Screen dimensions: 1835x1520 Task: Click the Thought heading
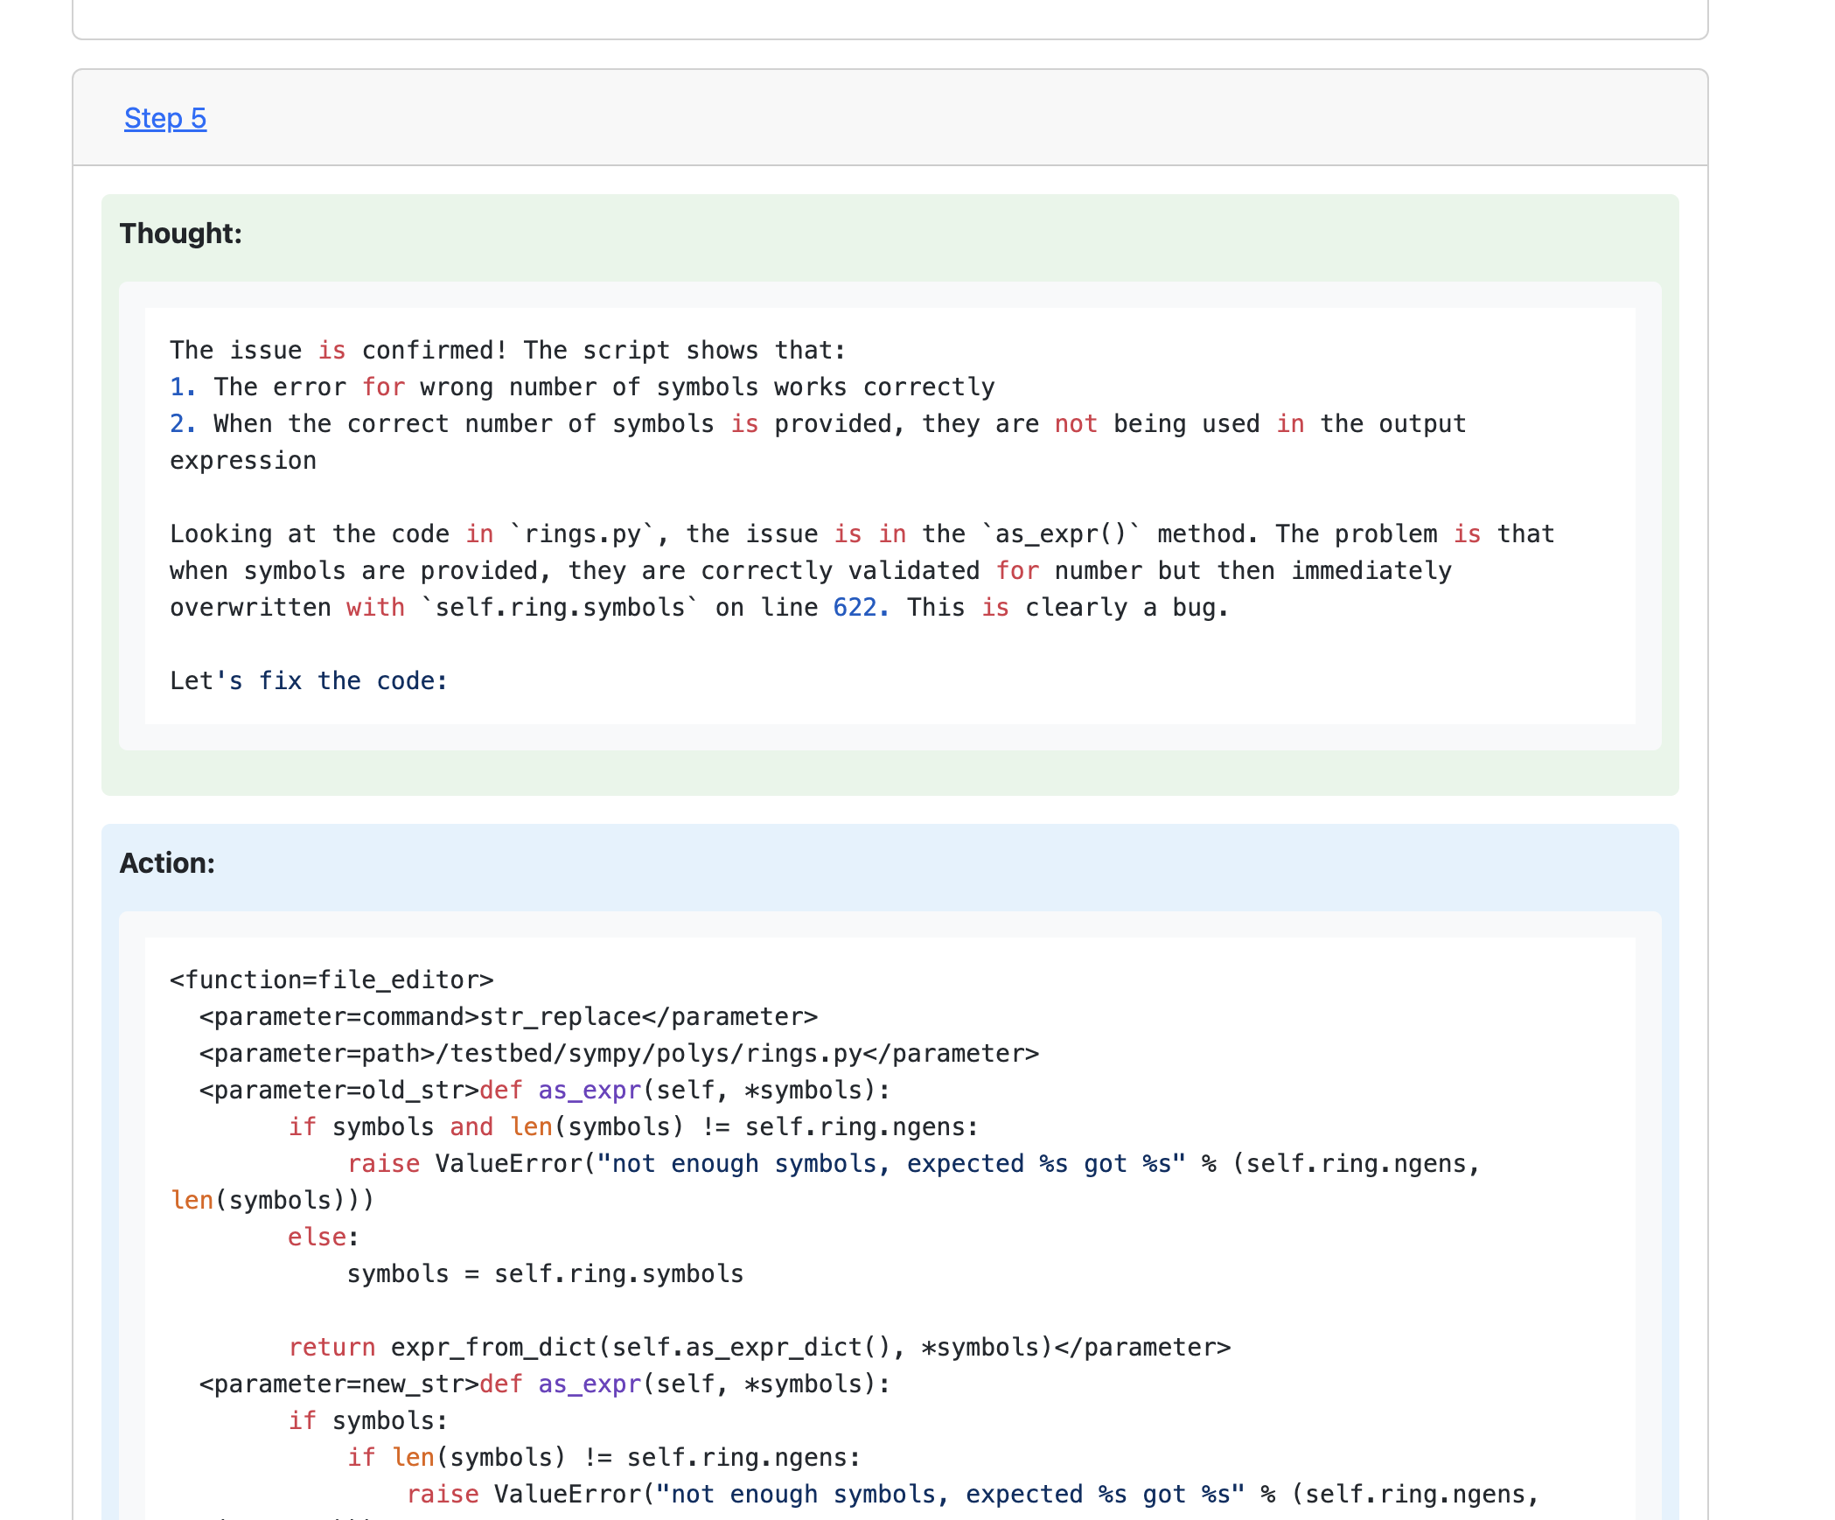(180, 234)
